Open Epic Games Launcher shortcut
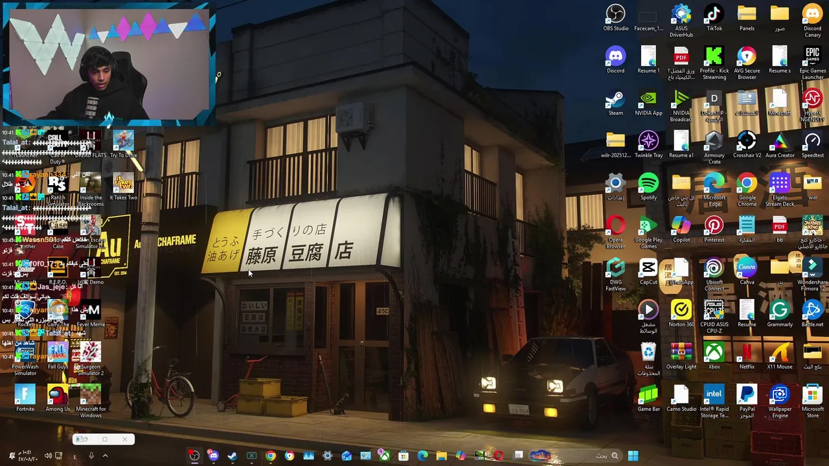 [812, 63]
